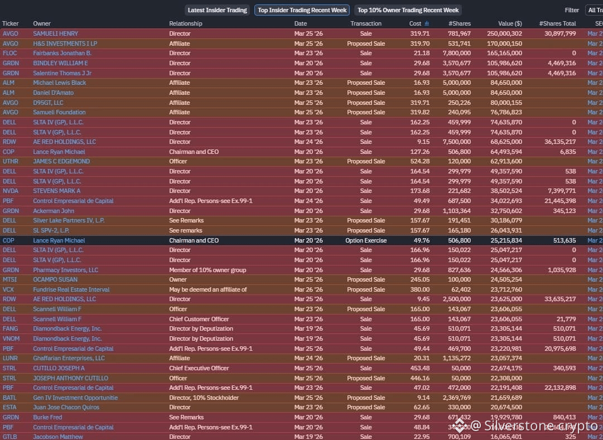Open Gen IV Investment Opportunitie link

[75, 398]
